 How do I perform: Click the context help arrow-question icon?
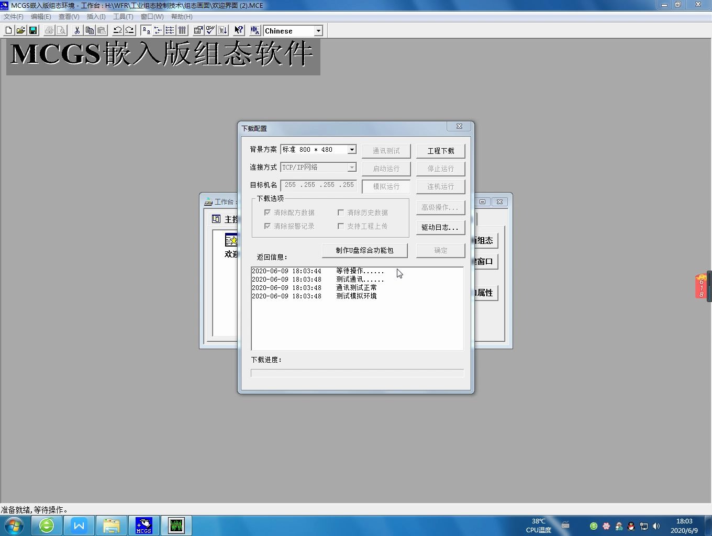point(239,30)
